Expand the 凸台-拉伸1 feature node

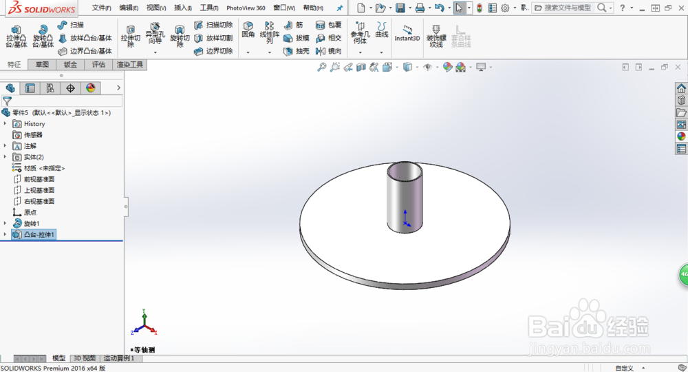[x=6, y=234]
